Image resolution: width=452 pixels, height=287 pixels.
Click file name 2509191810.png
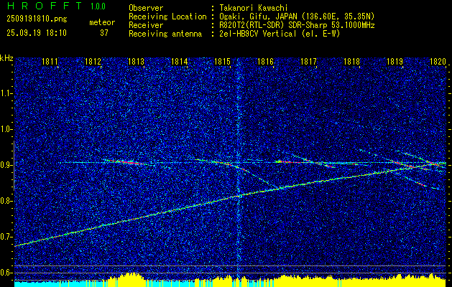(x=37, y=19)
